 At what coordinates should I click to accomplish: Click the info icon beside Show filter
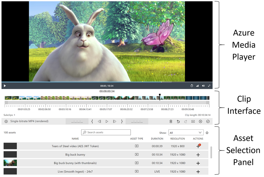[x=207, y=133]
